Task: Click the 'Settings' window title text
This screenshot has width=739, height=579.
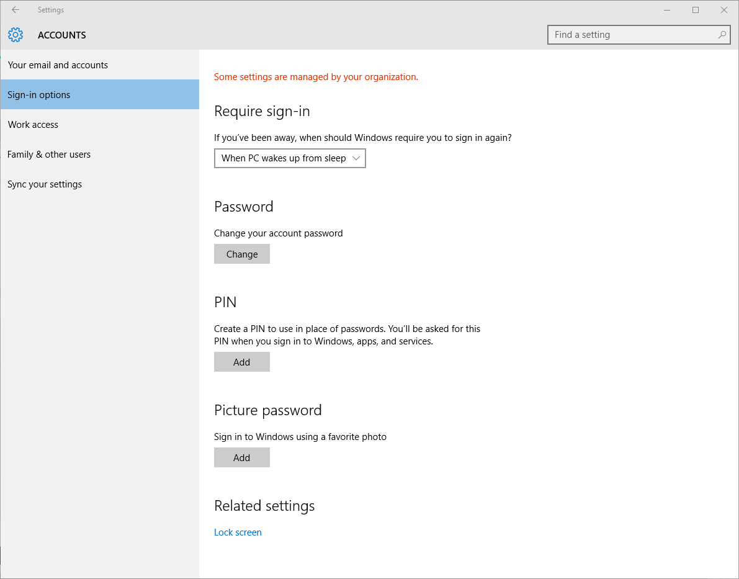Action: [x=51, y=10]
